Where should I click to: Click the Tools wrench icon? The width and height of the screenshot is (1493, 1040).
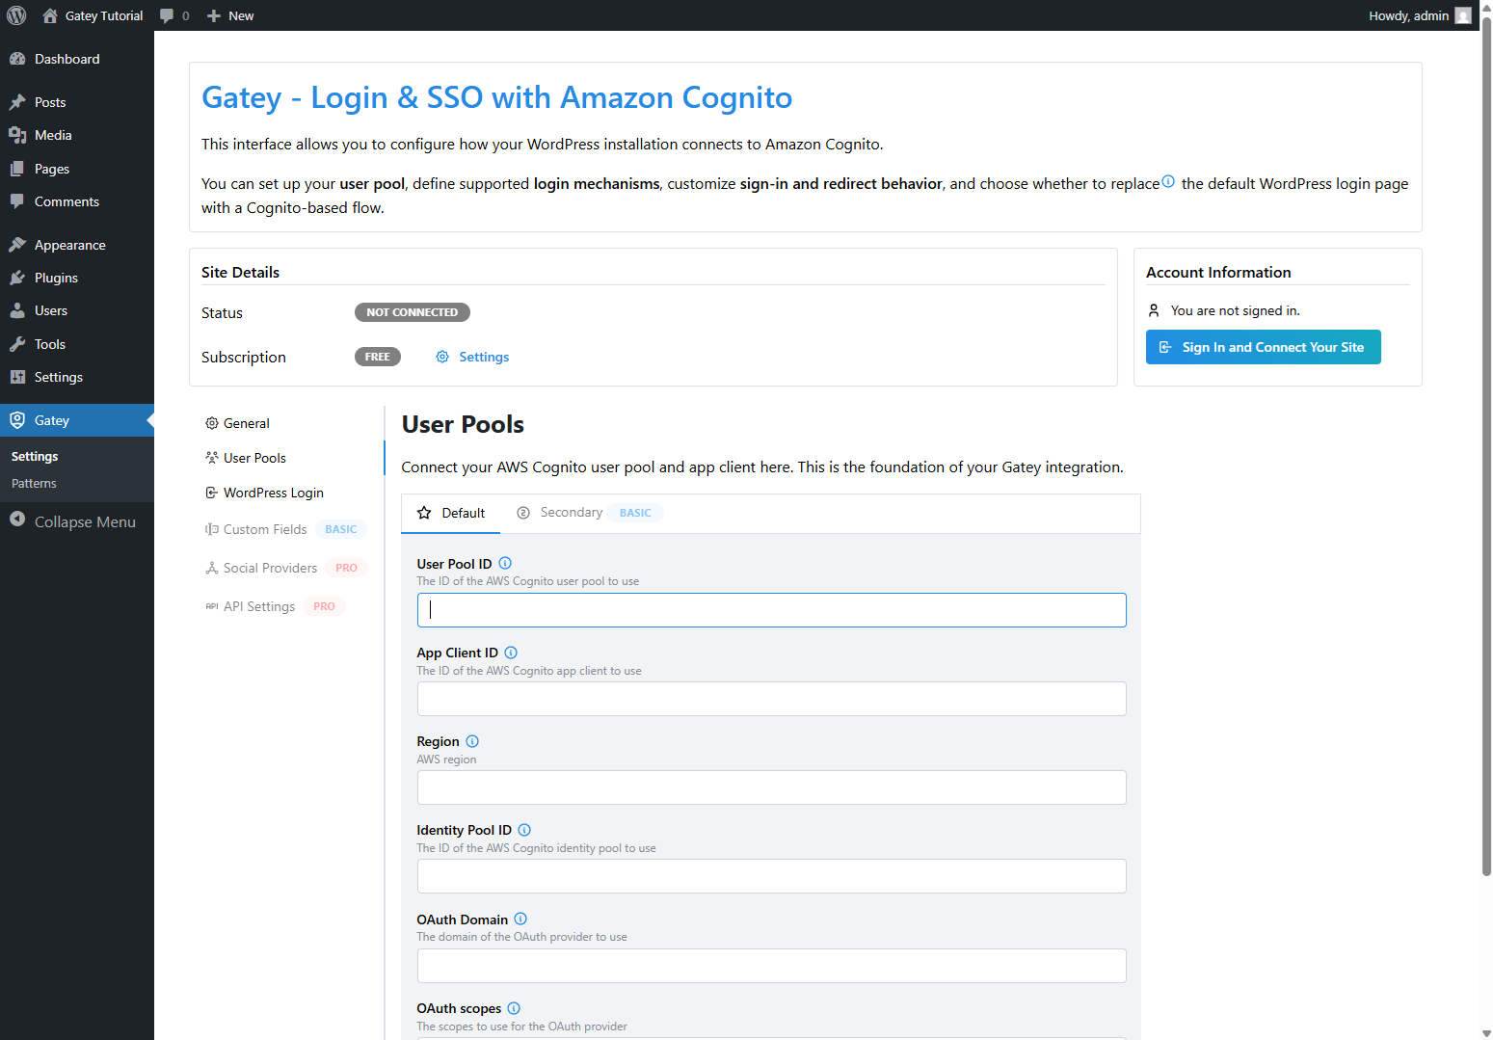tap(17, 344)
